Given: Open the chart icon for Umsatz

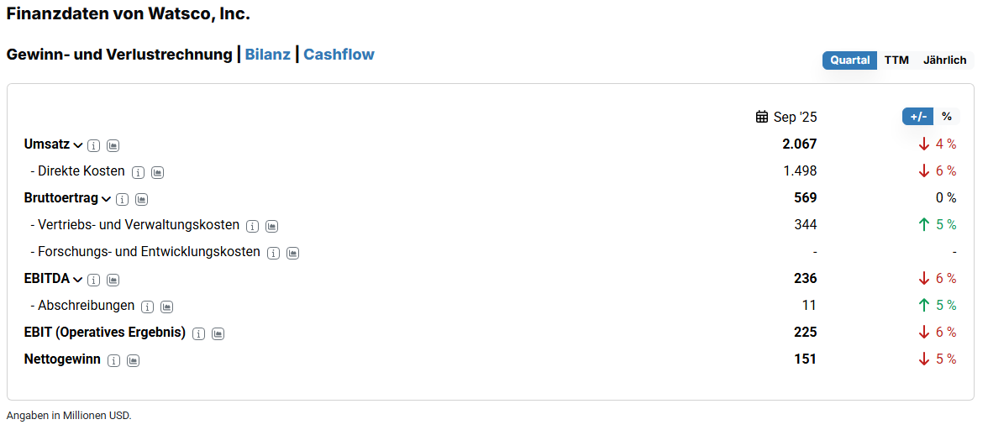Looking at the screenshot, I should click(x=113, y=145).
